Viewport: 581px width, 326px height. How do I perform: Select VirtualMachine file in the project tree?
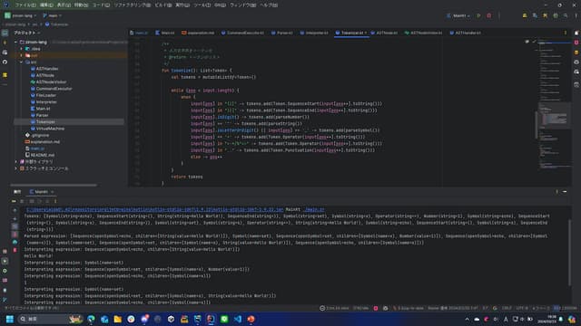click(x=50, y=129)
